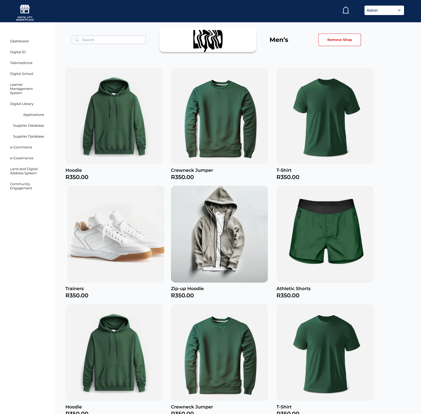Click the Liquid shop logo banner
421x414 pixels.
pyautogui.click(x=208, y=40)
